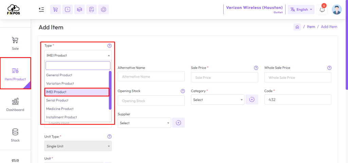Open the clock history icon in toolbar

click(68, 10)
